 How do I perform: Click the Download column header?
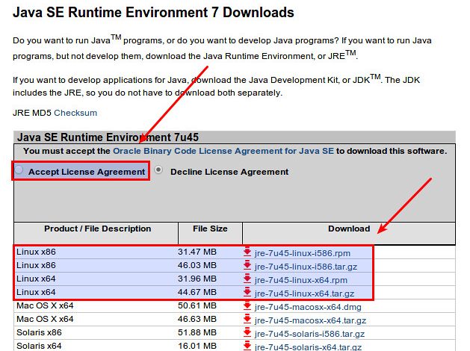(x=349, y=229)
